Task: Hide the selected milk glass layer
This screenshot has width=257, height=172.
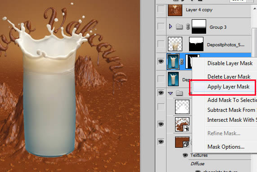Action: pos(161,62)
